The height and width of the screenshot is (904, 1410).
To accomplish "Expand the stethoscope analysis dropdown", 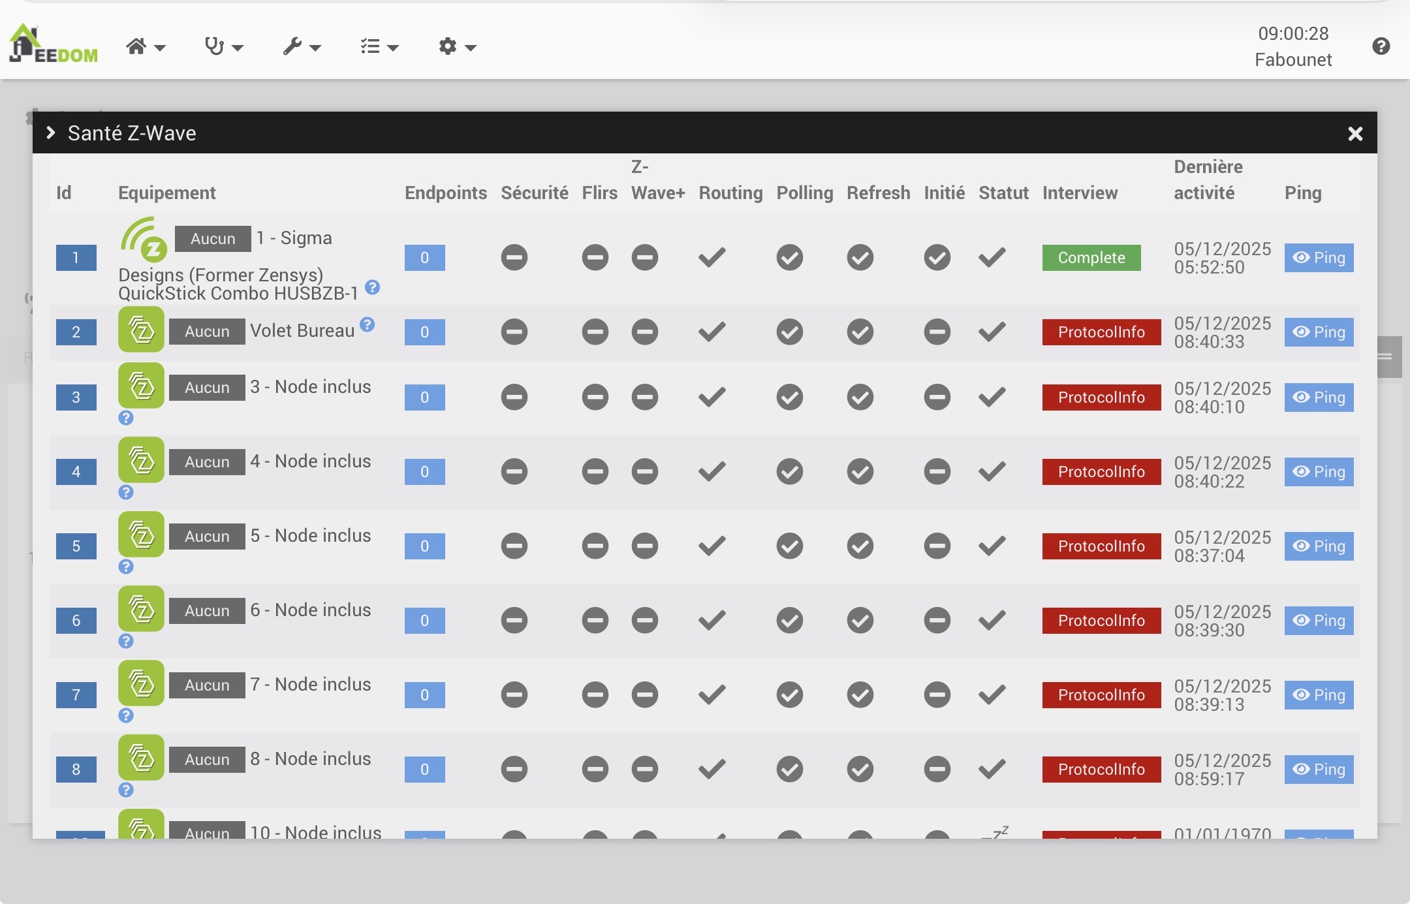I will click(x=223, y=46).
